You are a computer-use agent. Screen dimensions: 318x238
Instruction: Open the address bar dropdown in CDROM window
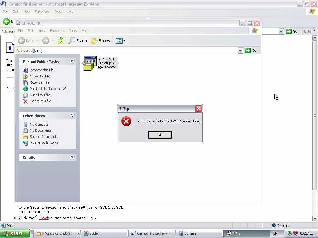[240, 51]
